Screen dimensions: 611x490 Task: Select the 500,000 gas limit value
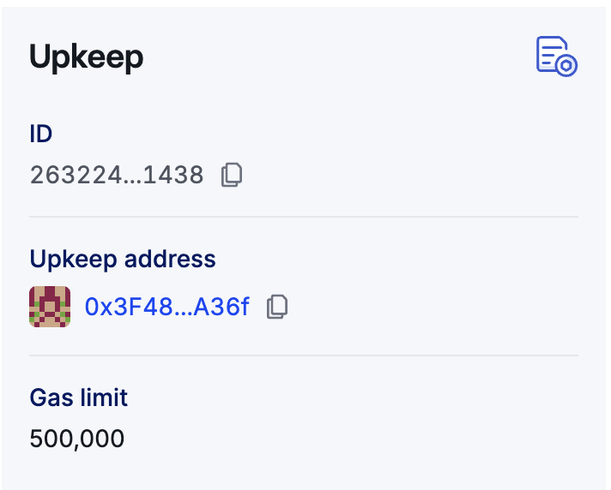77,439
